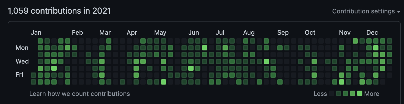The height and width of the screenshot is (104, 404).
Task: Pick the second legend swatch after Less
Action: coord(339,93)
